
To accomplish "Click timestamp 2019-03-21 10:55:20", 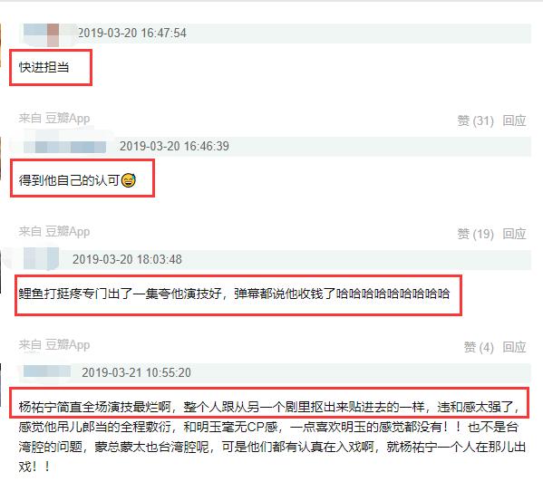I will (x=137, y=372).
